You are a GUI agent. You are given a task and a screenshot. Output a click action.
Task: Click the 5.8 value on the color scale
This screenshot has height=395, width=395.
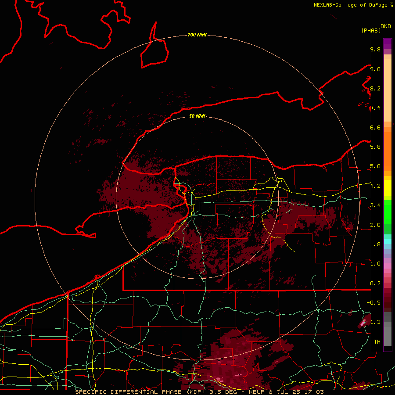point(375,147)
